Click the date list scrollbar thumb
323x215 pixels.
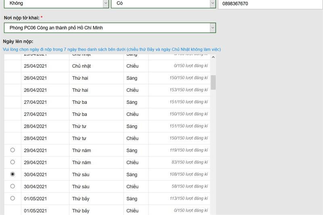point(213,82)
